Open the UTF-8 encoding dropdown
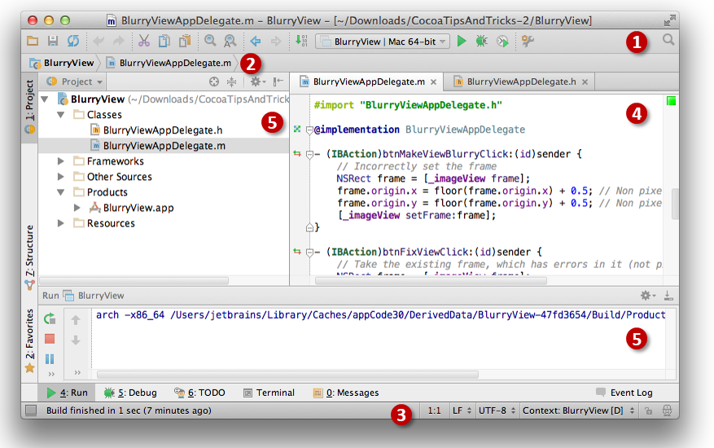 click(x=497, y=411)
